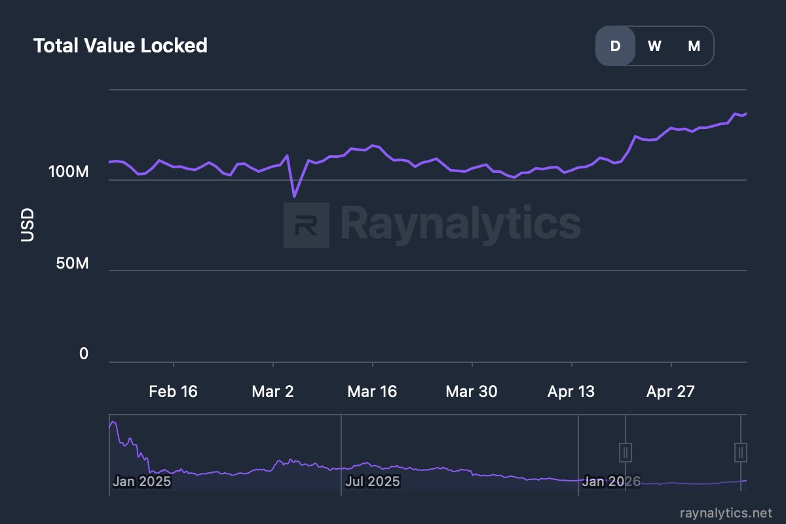Click the "Apr 13" x-axis label

[x=571, y=392]
